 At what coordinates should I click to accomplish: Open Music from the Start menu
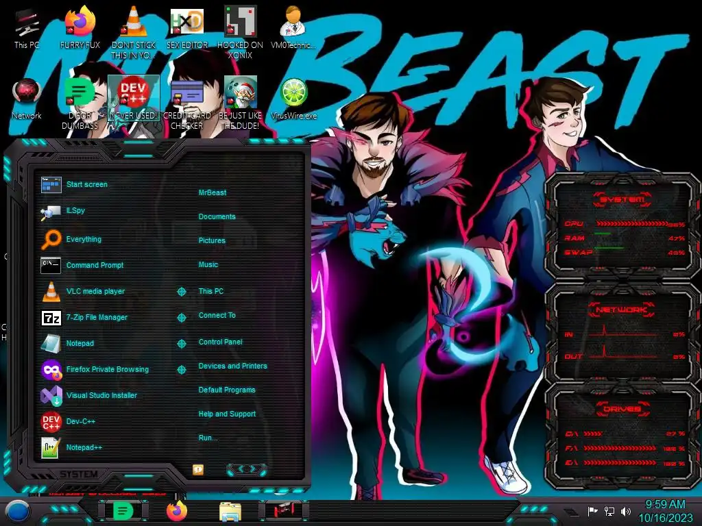pyautogui.click(x=208, y=265)
